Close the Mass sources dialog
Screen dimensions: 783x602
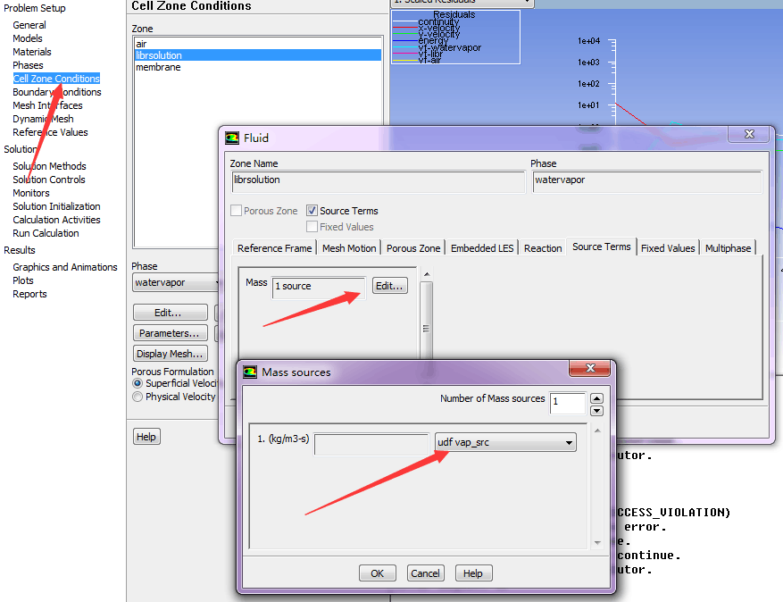click(x=590, y=368)
